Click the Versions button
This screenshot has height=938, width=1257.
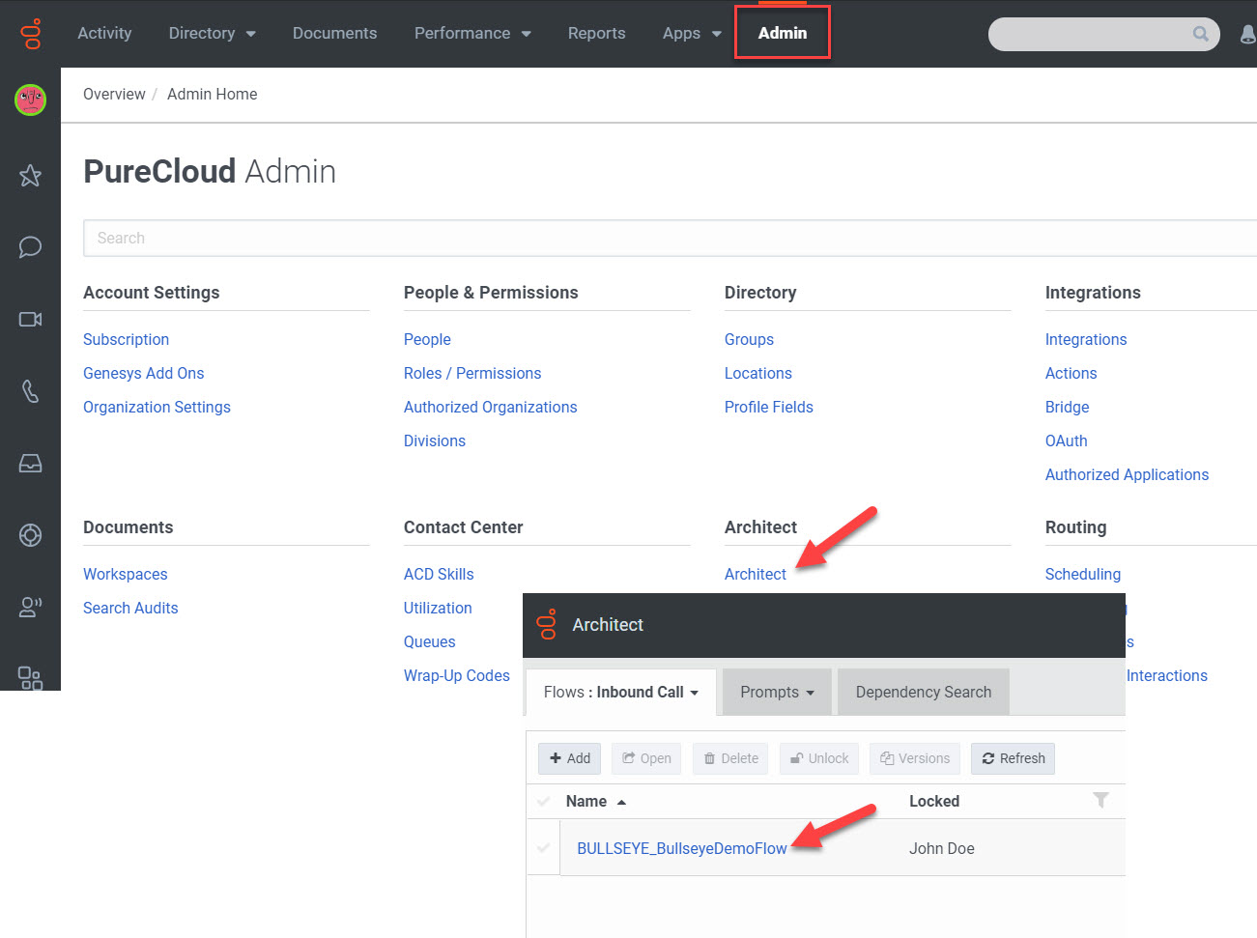pos(915,758)
